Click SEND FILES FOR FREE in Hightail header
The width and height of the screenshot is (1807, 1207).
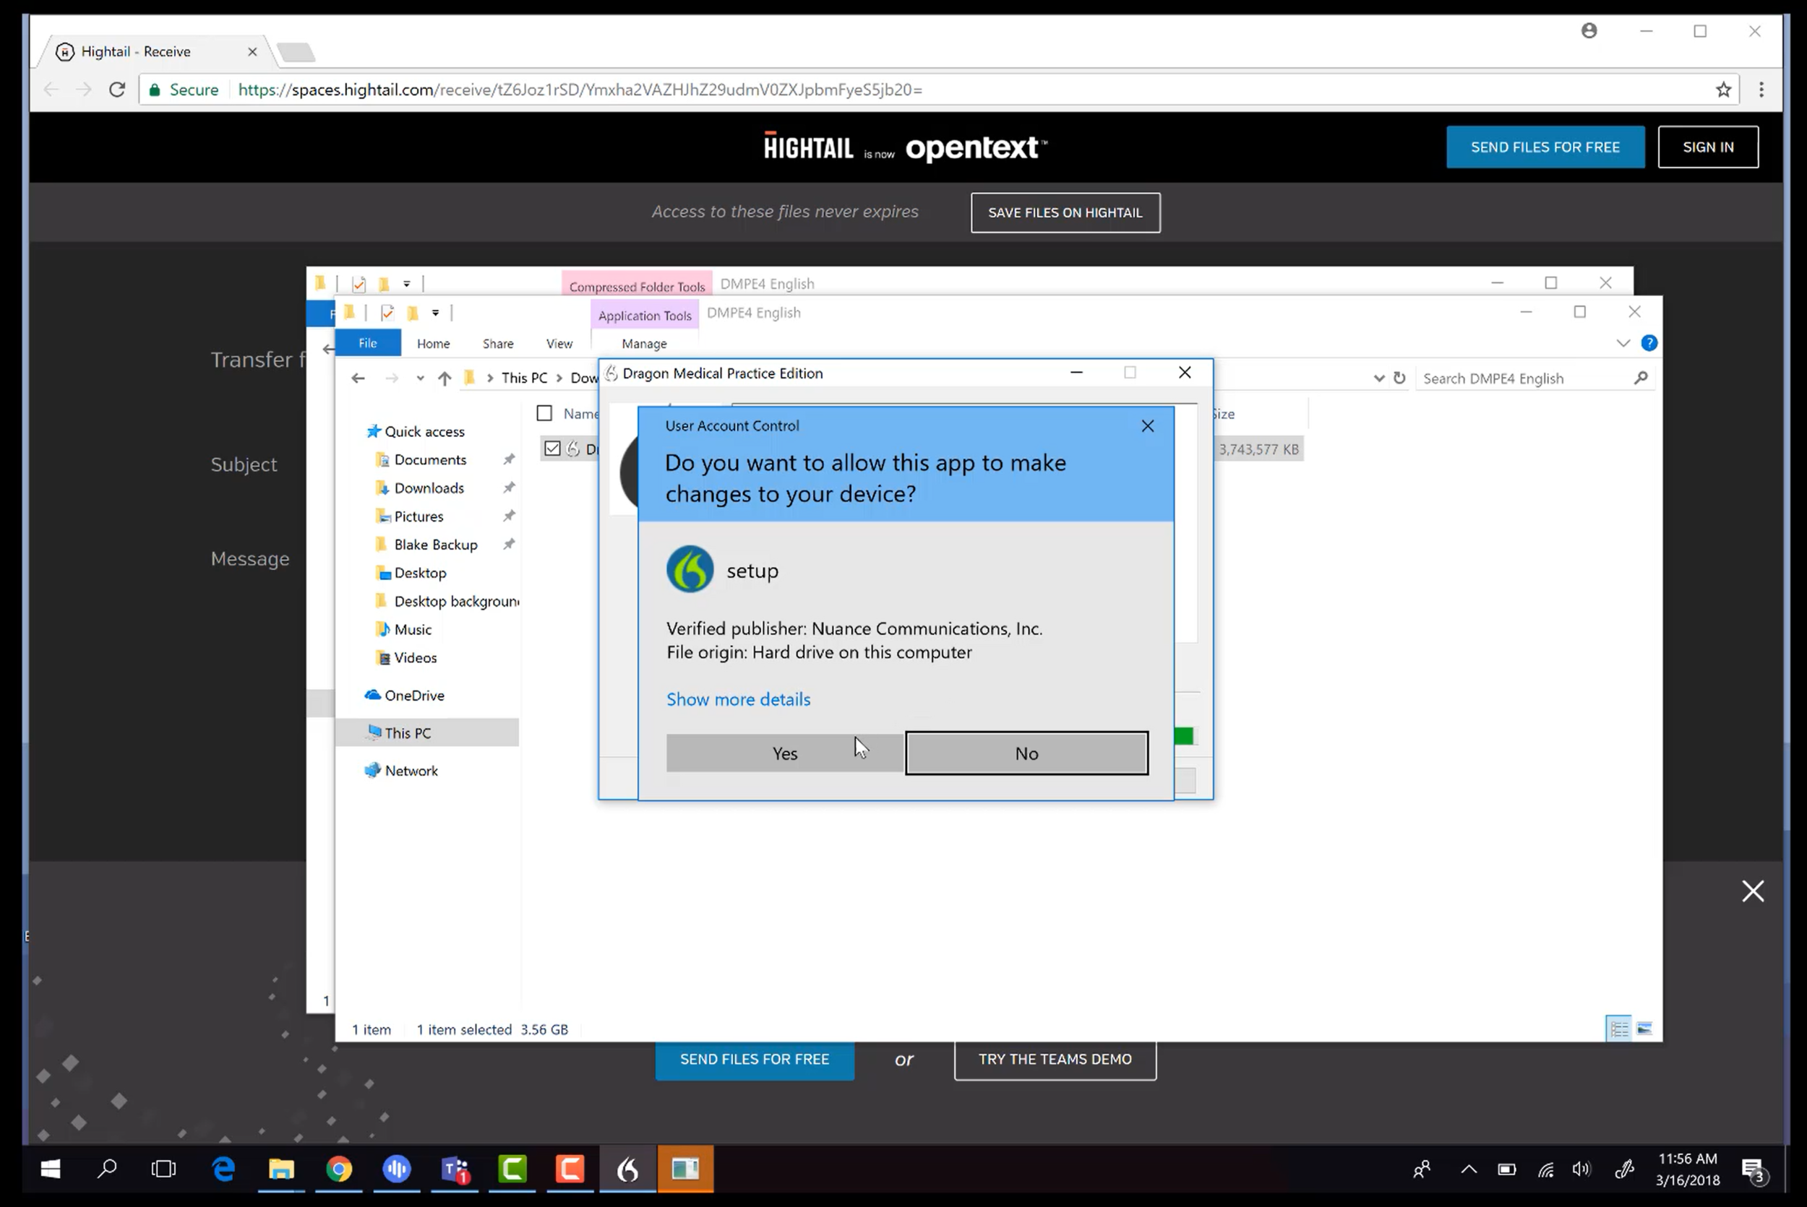1545,147
